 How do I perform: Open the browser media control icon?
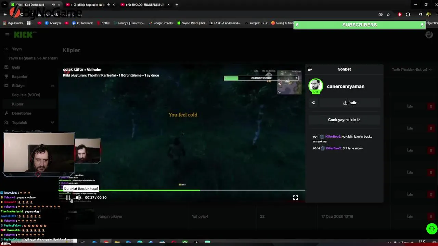click(420, 14)
